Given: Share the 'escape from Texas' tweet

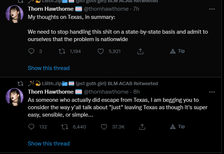Looking at the screenshot, I should click(x=142, y=127).
